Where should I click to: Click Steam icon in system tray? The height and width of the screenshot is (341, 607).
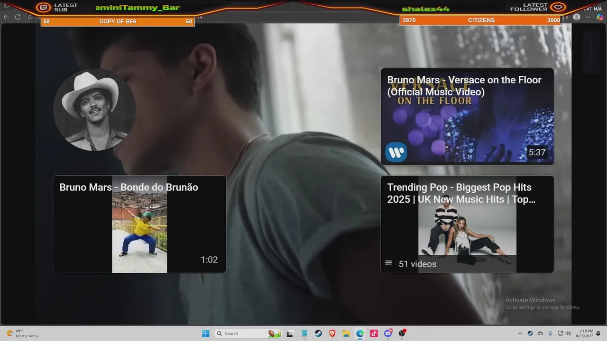pos(530,333)
